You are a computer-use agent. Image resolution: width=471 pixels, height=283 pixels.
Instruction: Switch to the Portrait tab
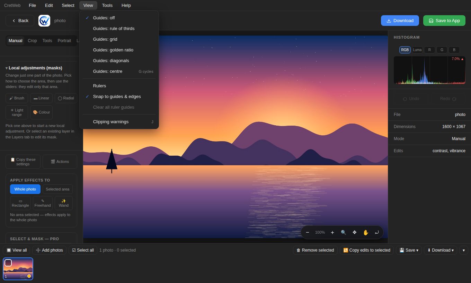(64, 40)
